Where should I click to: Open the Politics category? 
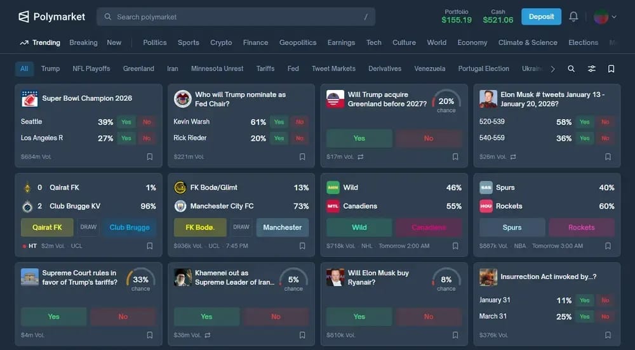(155, 42)
